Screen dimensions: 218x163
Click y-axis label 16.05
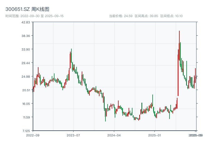point(26,104)
